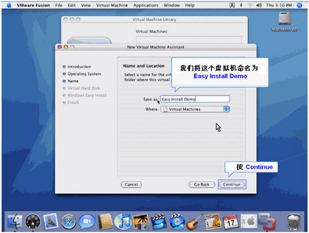The image size is (309, 233).
Task: Open iChat from the Dock
Action: 87,221
